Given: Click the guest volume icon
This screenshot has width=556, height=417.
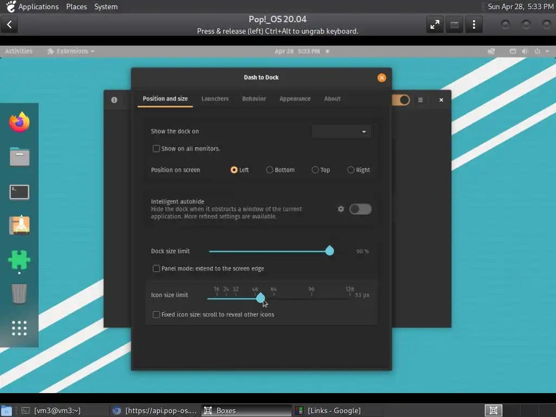Looking at the screenshot, I should tap(525, 51).
